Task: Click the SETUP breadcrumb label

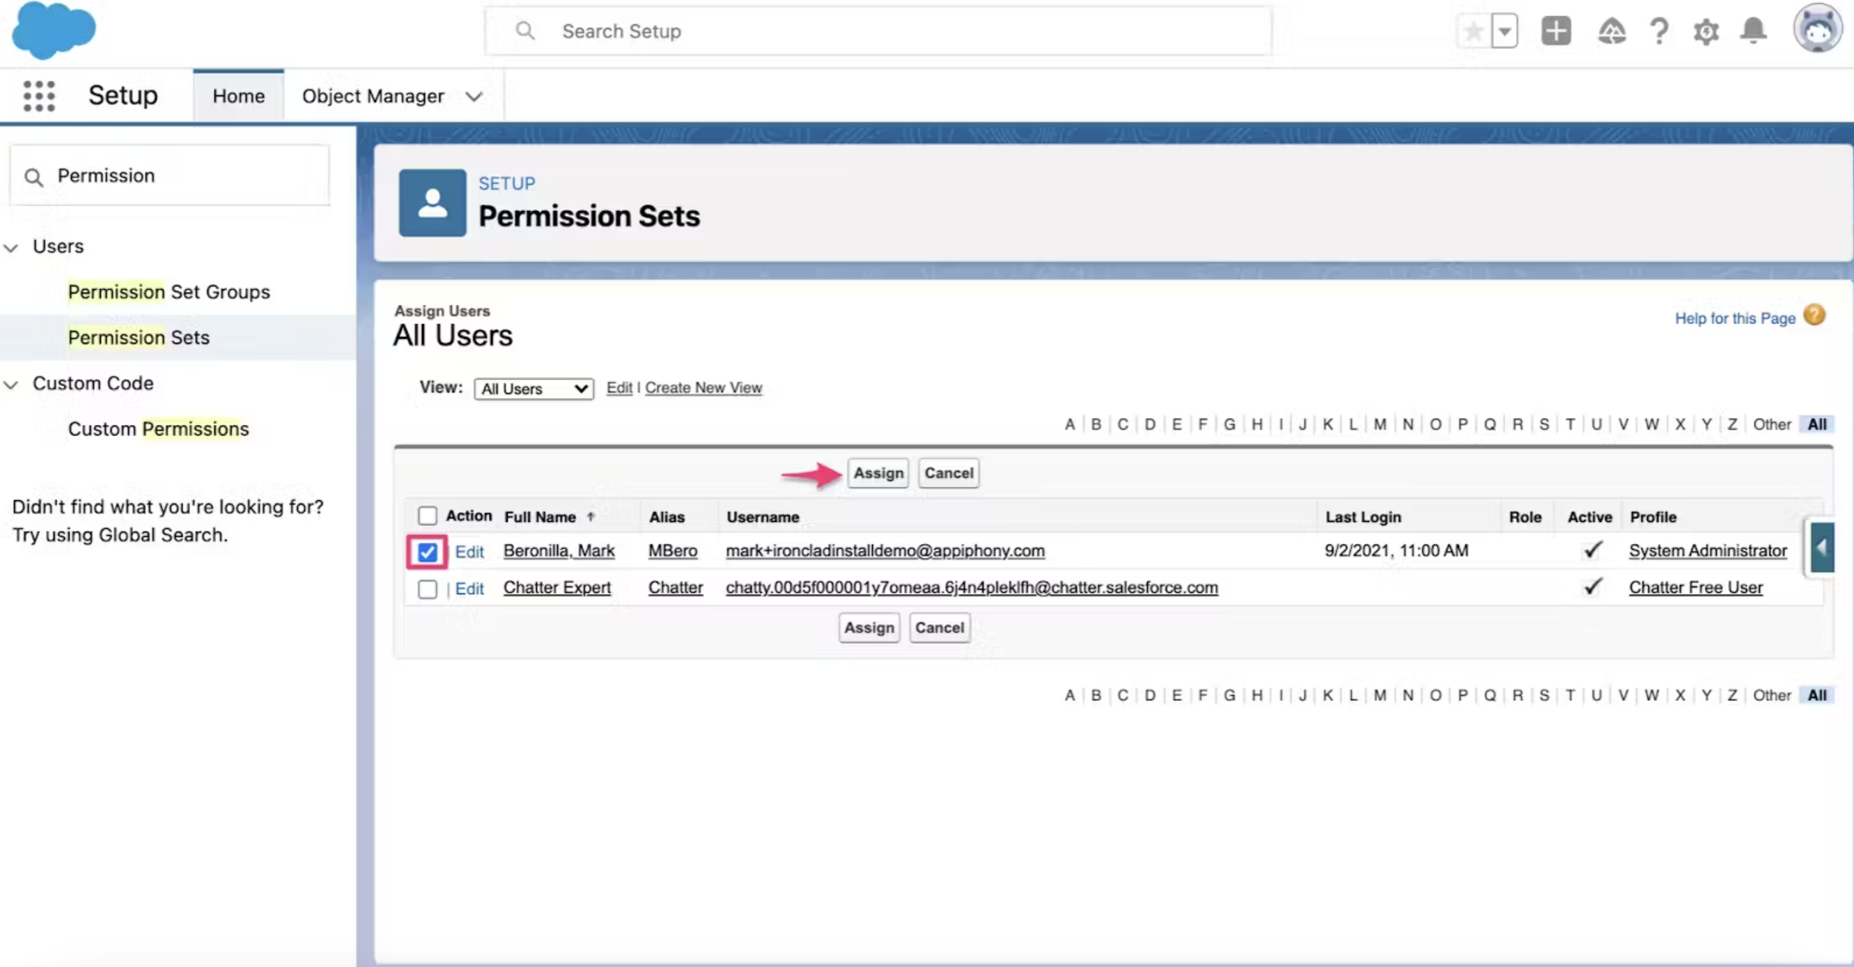Action: coord(507,184)
